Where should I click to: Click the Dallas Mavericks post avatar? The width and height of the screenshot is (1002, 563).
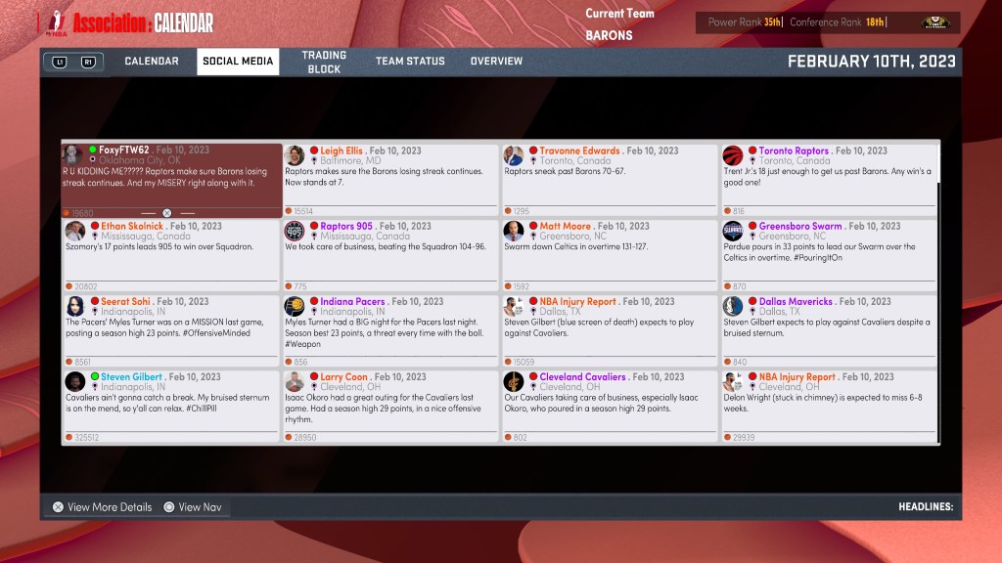733,306
